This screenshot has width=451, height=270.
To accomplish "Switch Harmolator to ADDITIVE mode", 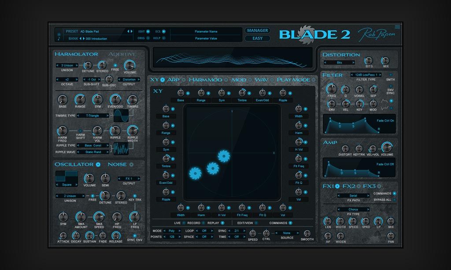I will click(x=122, y=54).
